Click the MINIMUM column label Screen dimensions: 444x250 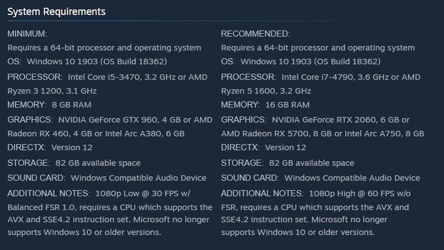coord(27,34)
